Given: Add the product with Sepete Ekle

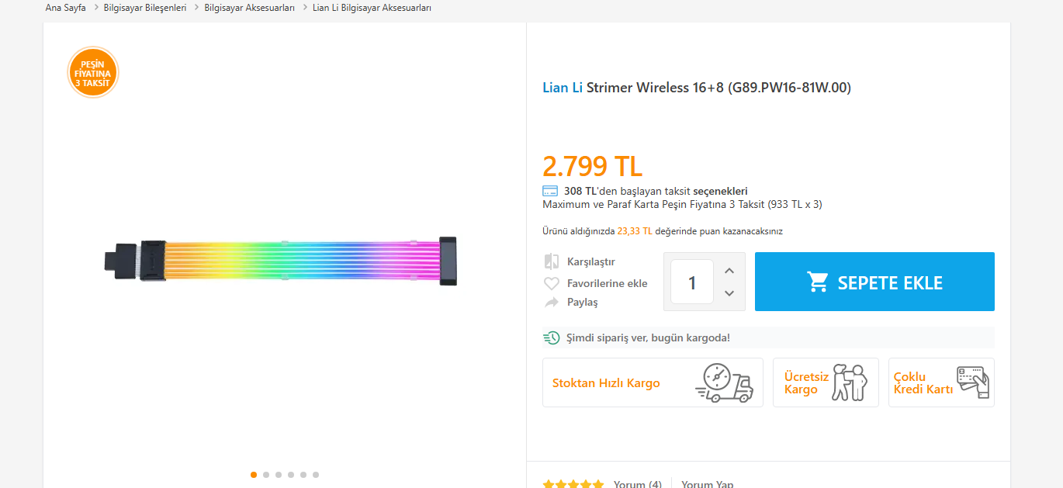Looking at the screenshot, I should pyautogui.click(x=874, y=282).
